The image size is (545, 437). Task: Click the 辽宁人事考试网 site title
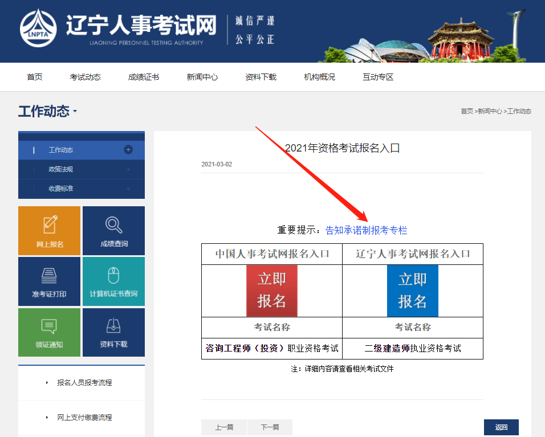click(x=141, y=25)
